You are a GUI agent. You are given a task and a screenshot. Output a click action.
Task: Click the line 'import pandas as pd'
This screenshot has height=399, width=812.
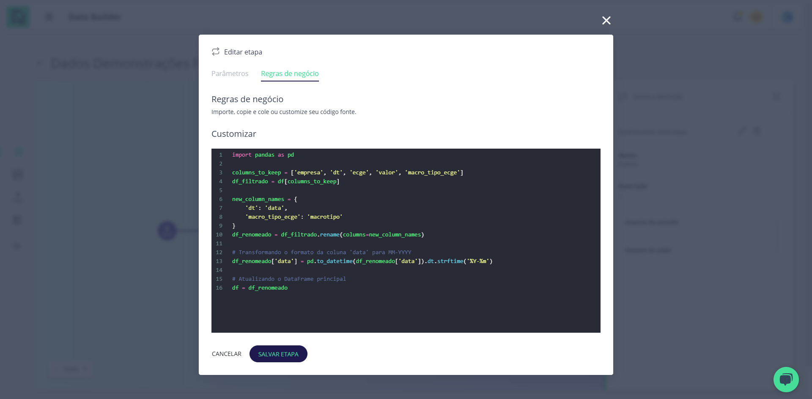click(263, 155)
